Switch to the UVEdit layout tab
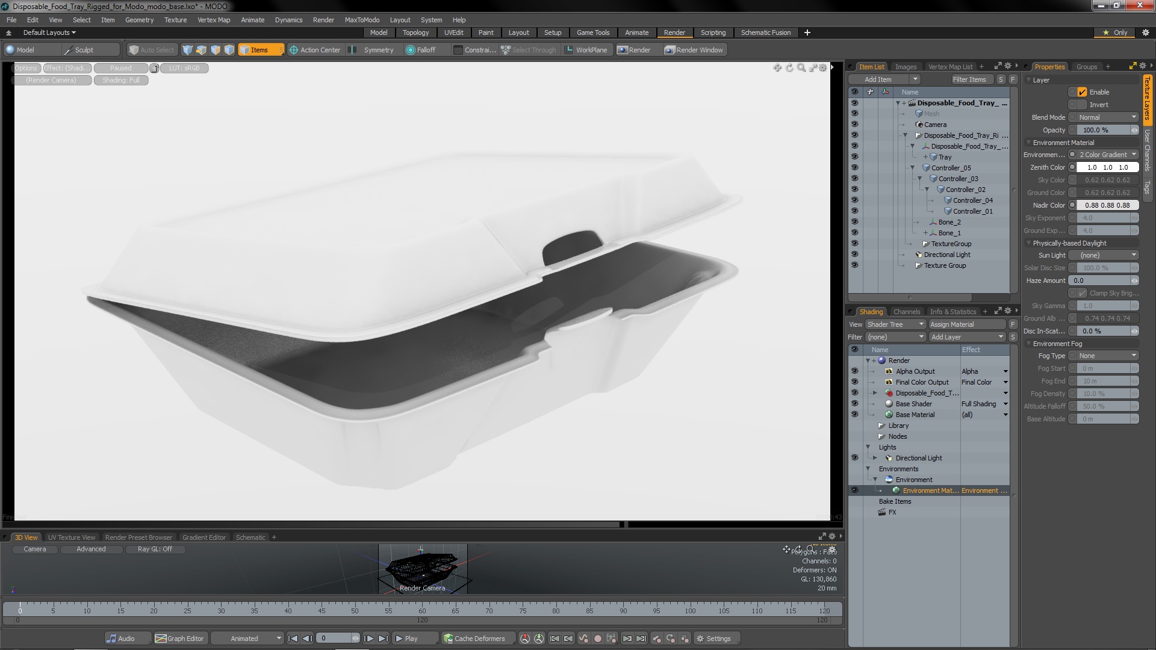 coord(453,32)
